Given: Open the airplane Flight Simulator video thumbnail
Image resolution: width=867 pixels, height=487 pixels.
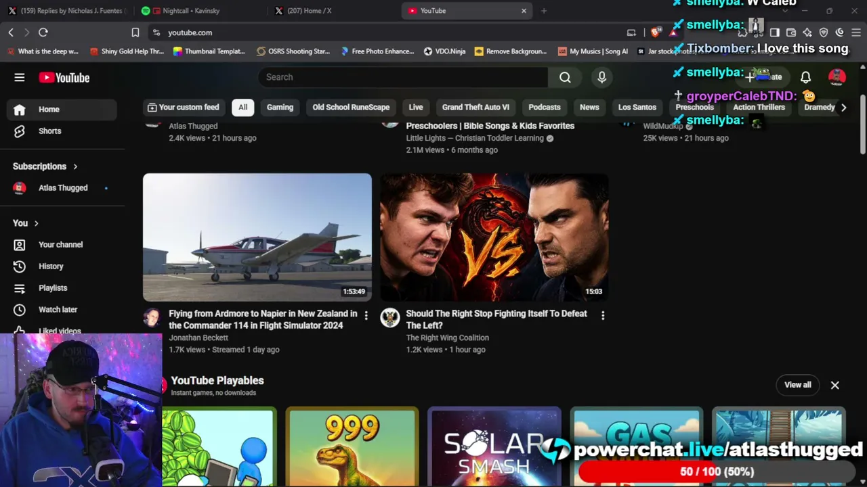Looking at the screenshot, I should (257, 237).
